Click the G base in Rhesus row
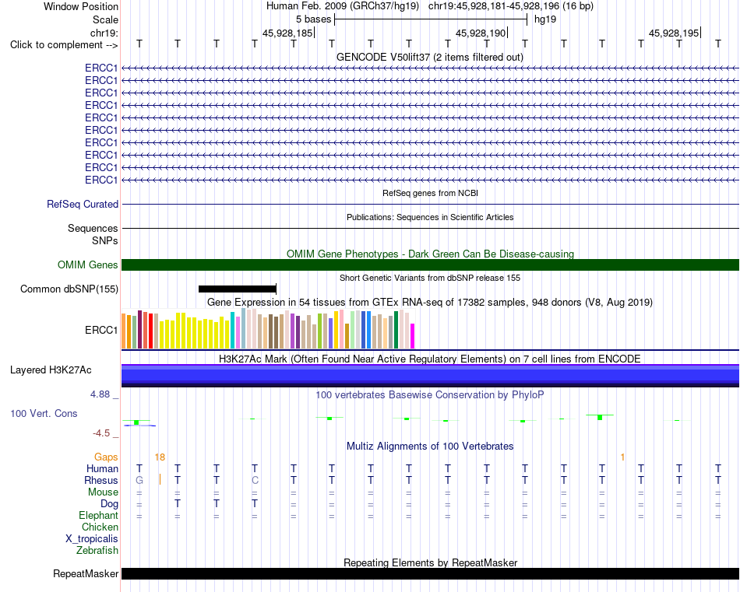This screenshot has width=740, height=592. (139, 480)
